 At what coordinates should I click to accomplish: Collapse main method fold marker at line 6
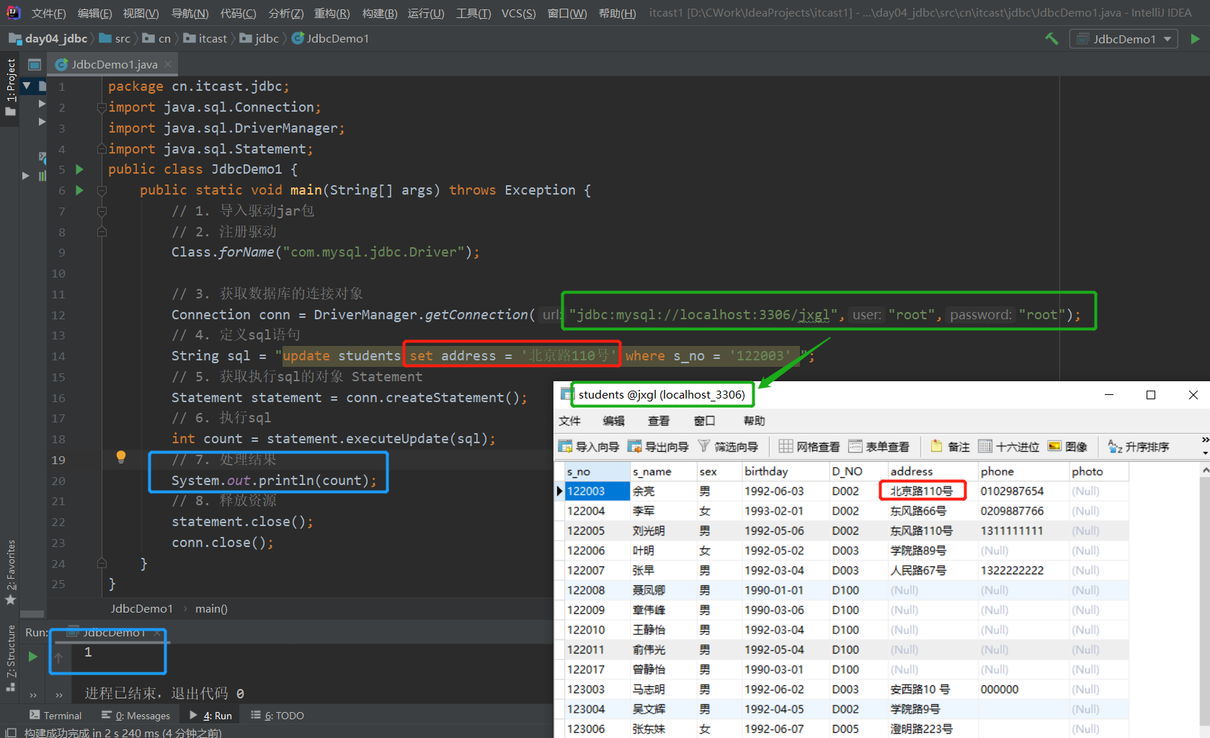coord(102,190)
